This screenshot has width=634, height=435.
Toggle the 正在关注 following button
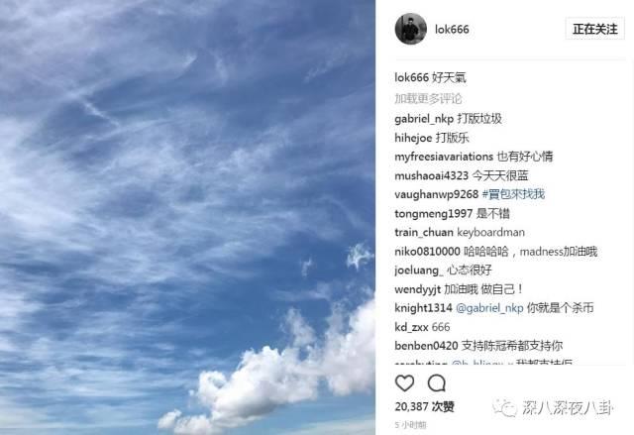594,29
